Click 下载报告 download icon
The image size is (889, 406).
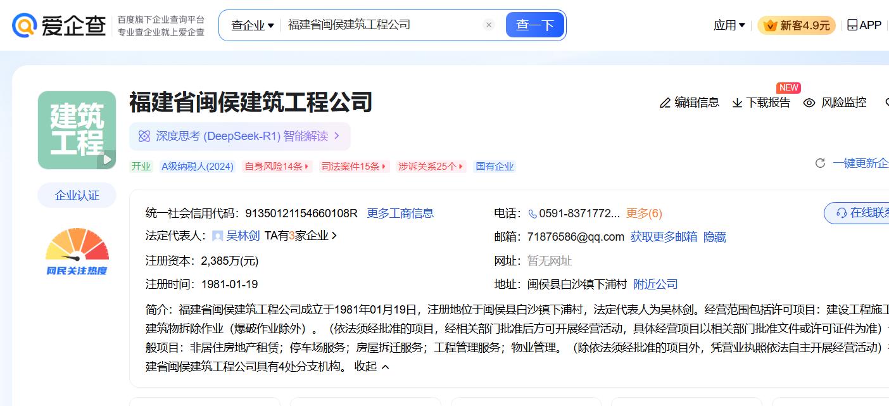pyautogui.click(x=737, y=103)
